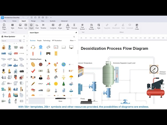Click the symbol library search icon

pyautogui.click(x=20, y=41)
